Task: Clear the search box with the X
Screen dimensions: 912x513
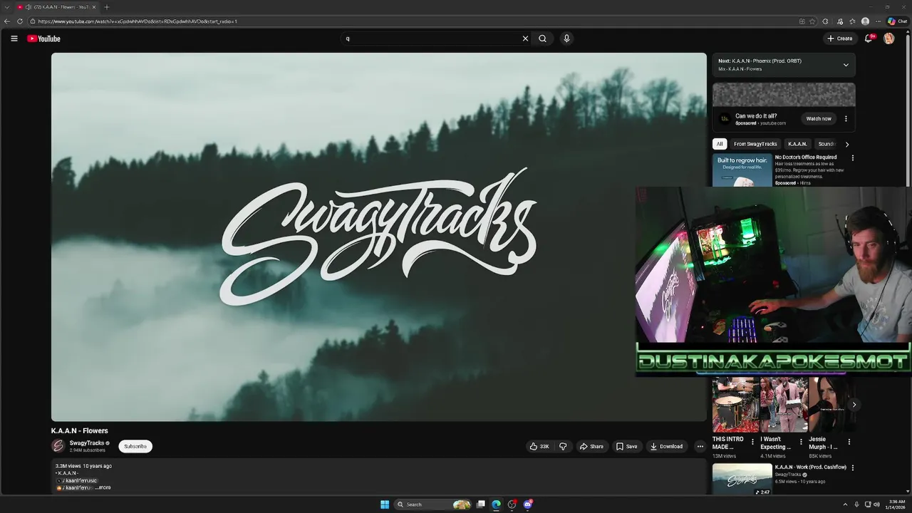Action: pos(525,38)
